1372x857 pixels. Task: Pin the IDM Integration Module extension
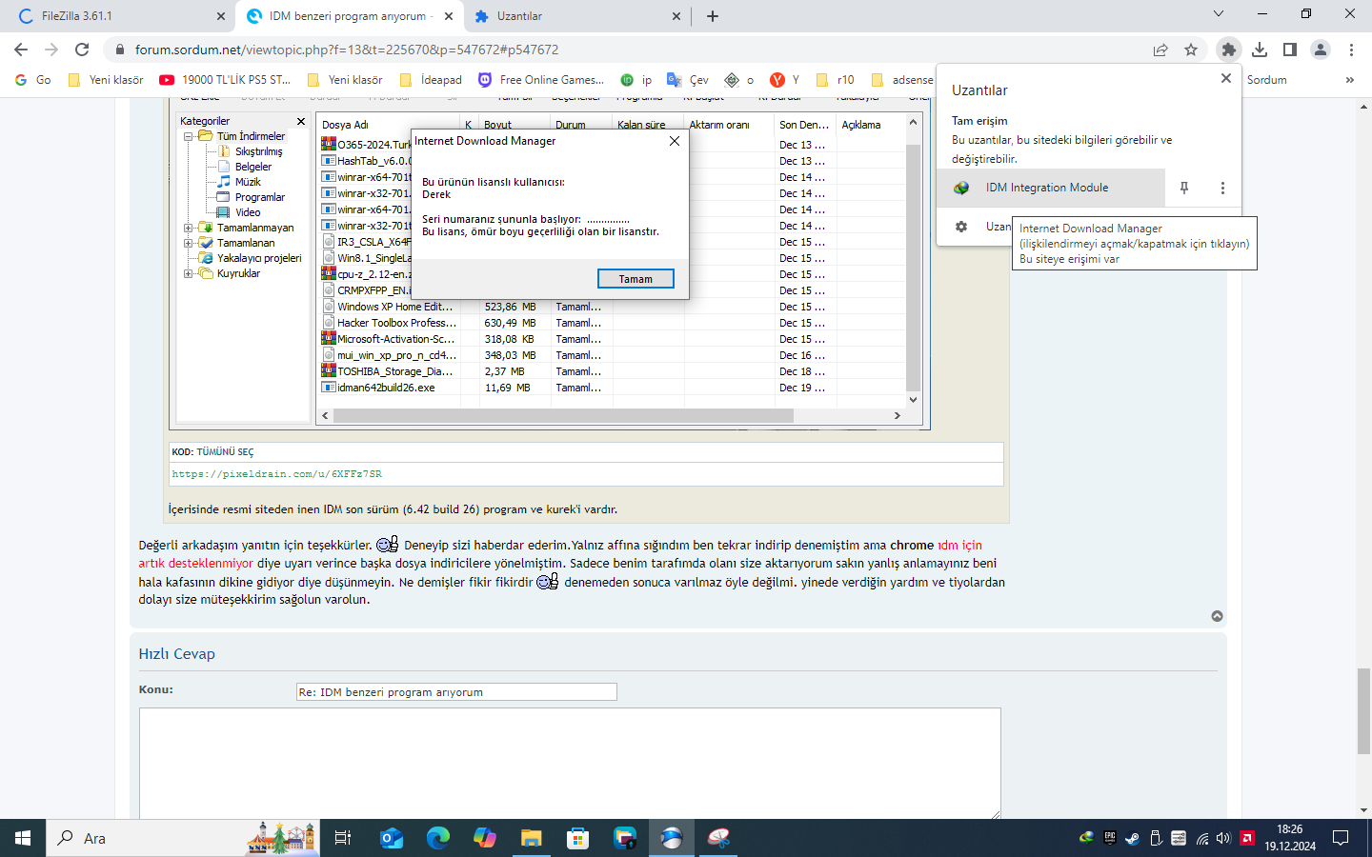pos(1184,188)
